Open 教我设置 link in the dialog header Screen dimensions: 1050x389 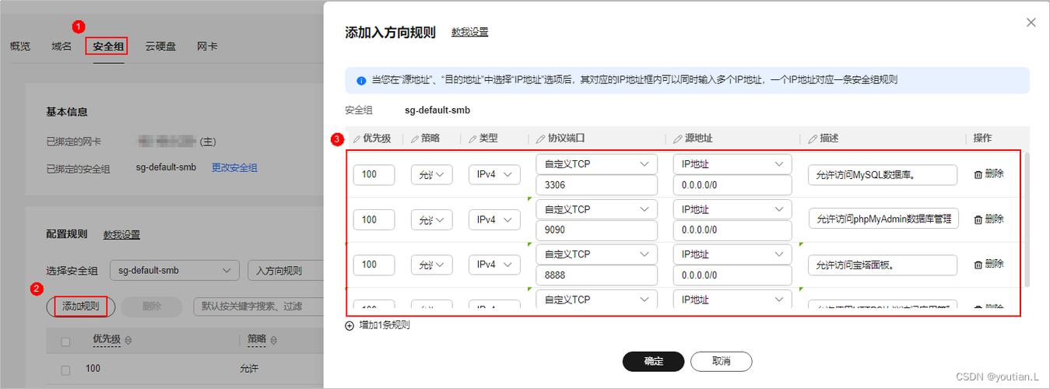[x=469, y=32]
